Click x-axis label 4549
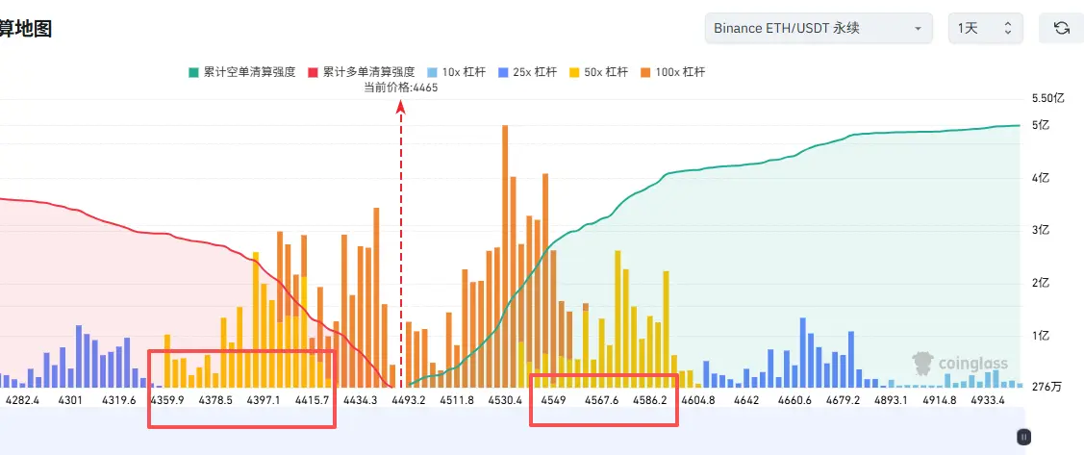The image size is (1084, 455). click(553, 400)
